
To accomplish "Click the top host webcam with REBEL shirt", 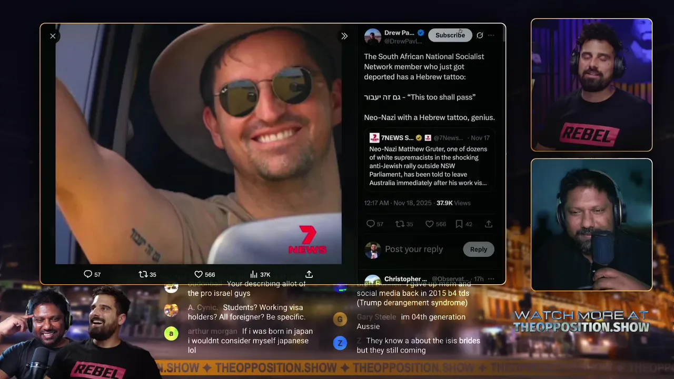I will point(591,85).
